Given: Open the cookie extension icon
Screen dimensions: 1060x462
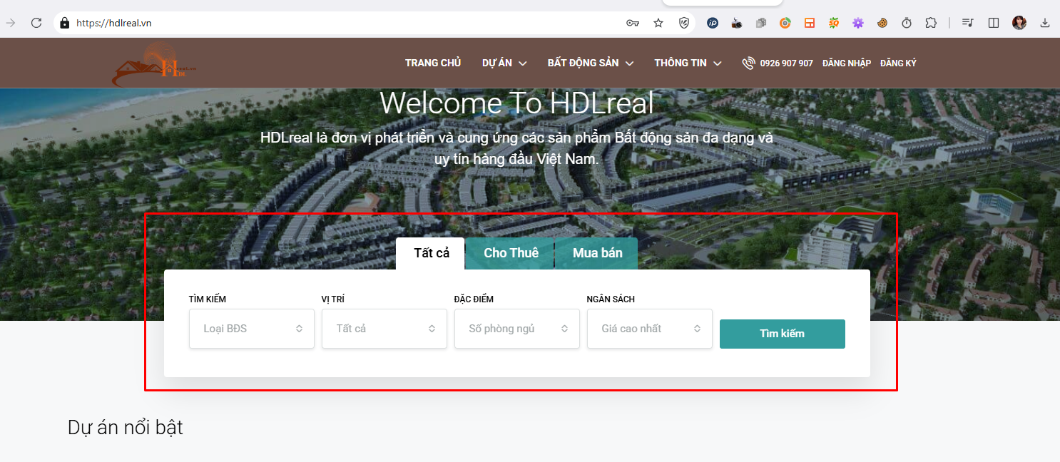Looking at the screenshot, I should pyautogui.click(x=882, y=23).
